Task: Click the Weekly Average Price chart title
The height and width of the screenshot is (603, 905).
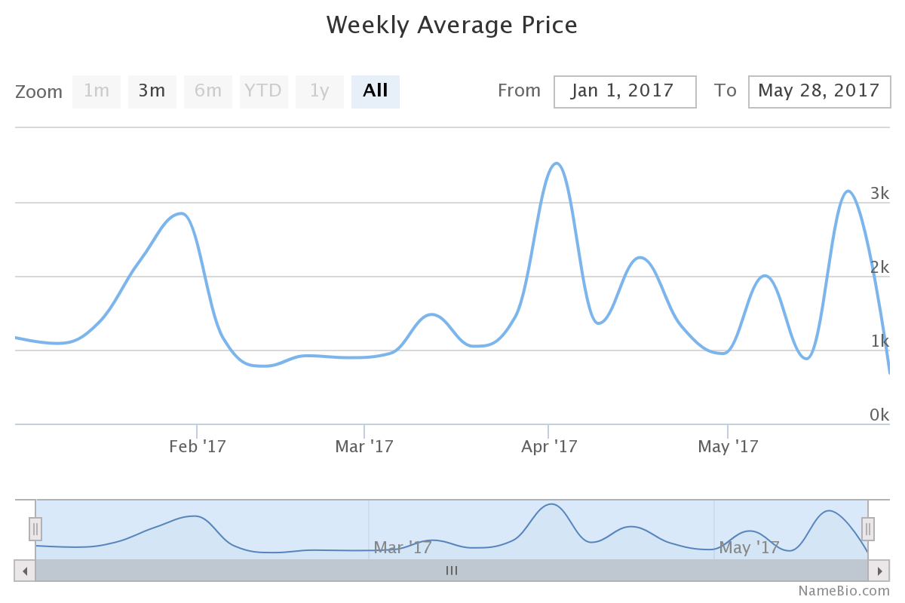Action: click(x=452, y=26)
